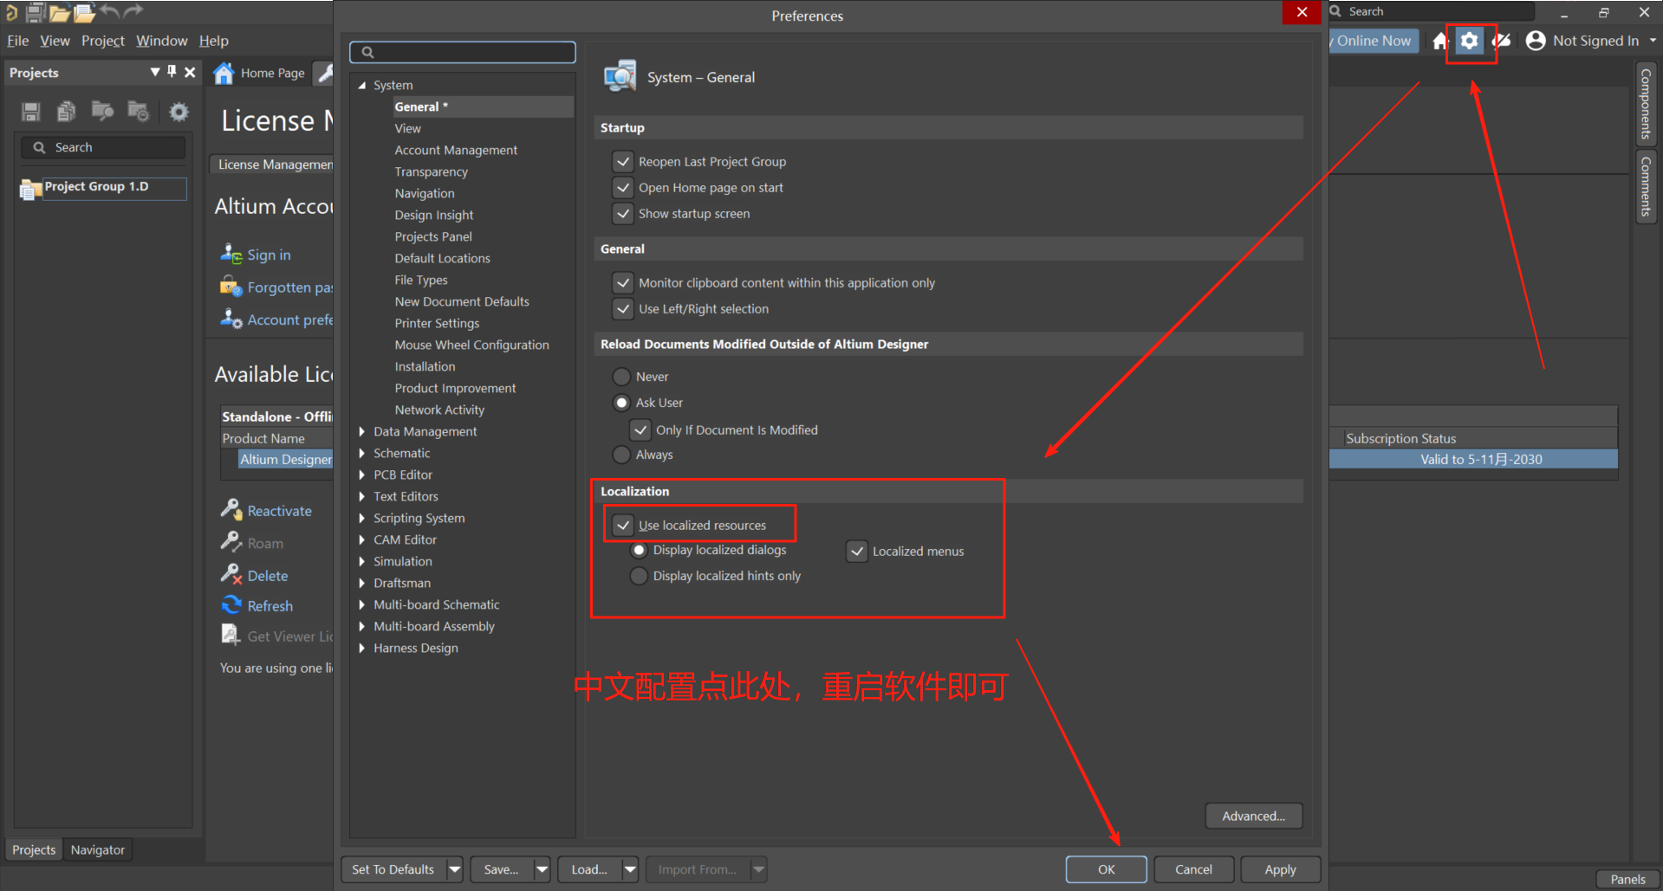Viewport: 1663px width, 891px height.
Task: Open the Window menu
Action: (161, 41)
